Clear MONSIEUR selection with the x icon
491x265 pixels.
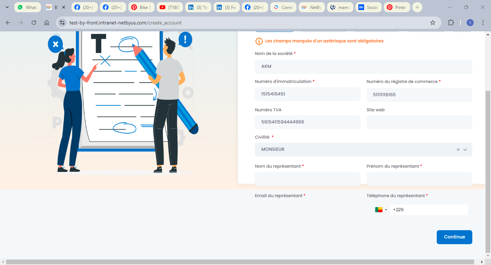(458, 150)
